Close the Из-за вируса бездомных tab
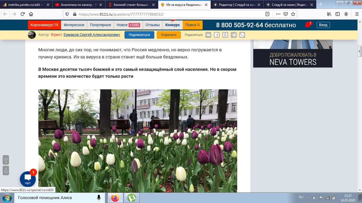Image resolution: width=362 pixels, height=203 pixels. [x=206, y=5]
